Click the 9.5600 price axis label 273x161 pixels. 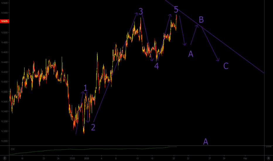coord(4,3)
